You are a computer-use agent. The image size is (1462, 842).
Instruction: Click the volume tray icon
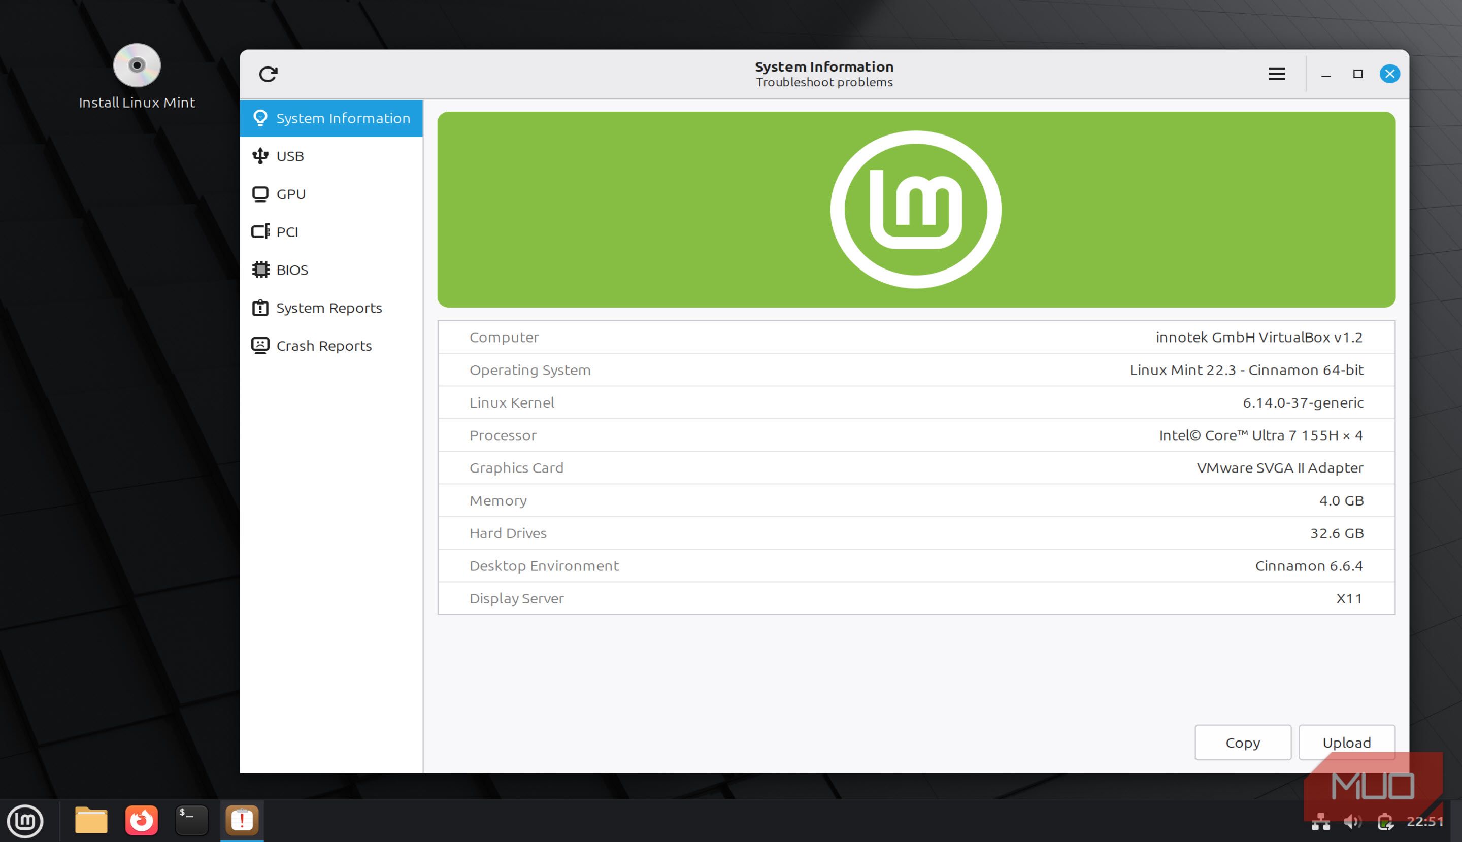point(1353,822)
